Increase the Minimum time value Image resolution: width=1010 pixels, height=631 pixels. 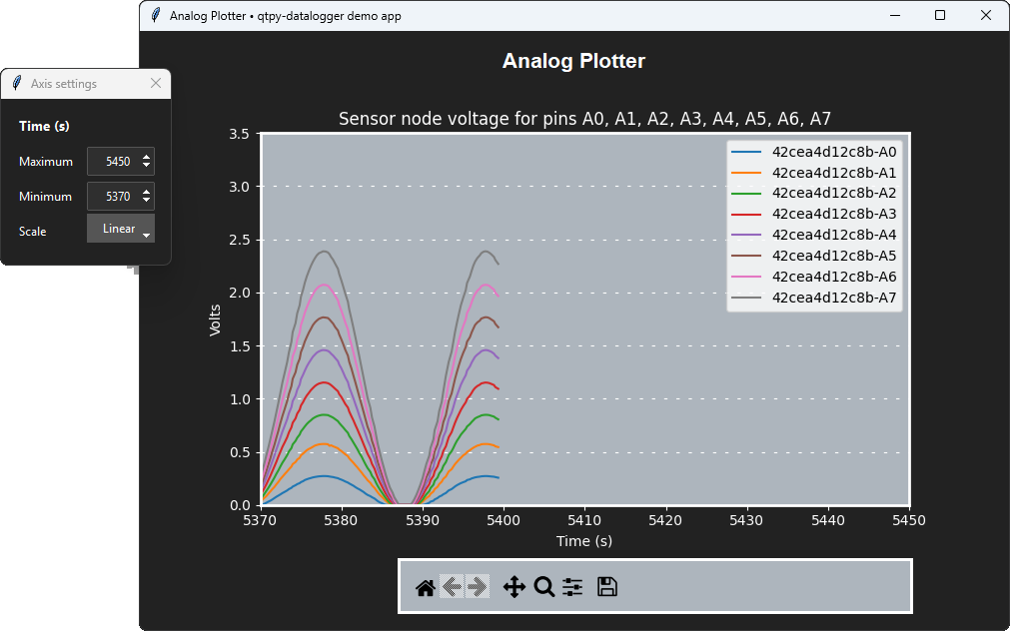tap(147, 192)
